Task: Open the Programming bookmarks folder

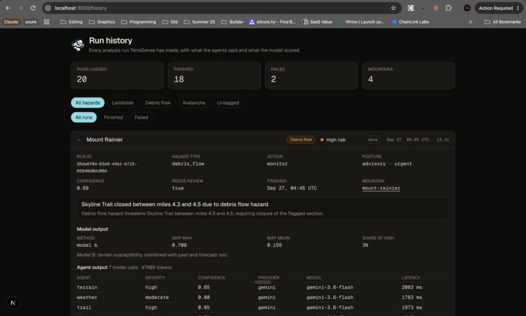Action: tap(138, 22)
